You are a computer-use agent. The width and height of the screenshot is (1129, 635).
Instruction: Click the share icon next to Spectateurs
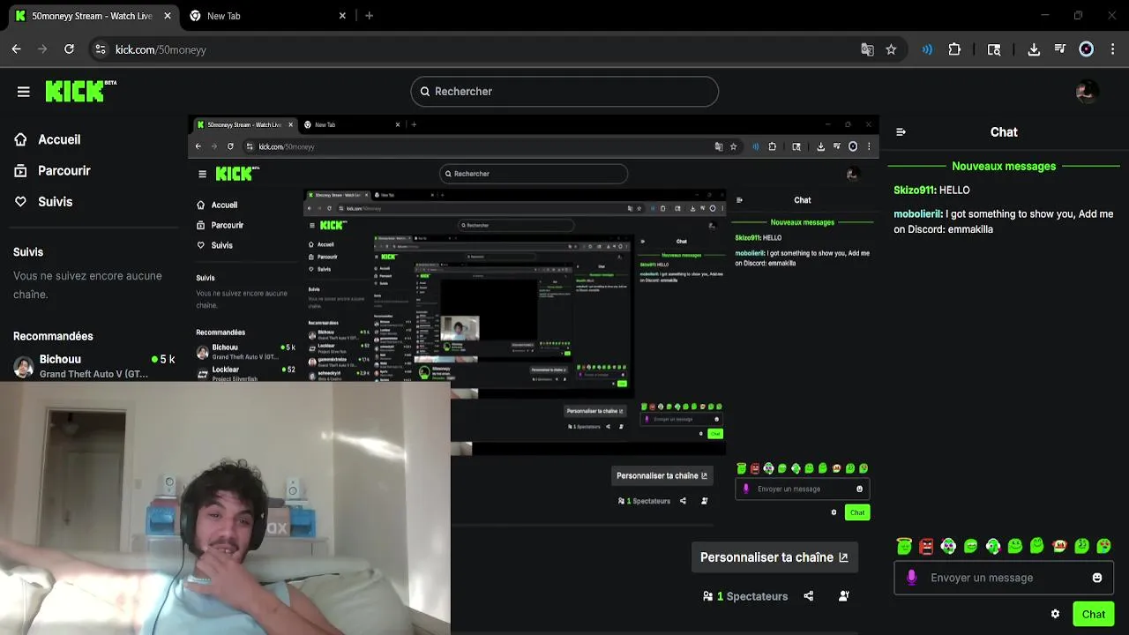tap(809, 596)
